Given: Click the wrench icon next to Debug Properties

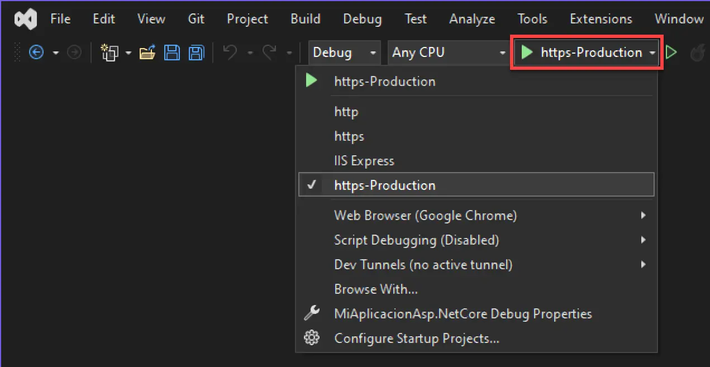Looking at the screenshot, I should (x=311, y=313).
